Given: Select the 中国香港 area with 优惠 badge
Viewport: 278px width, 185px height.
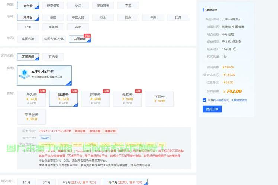Looking at the screenshot, I should (80, 39).
